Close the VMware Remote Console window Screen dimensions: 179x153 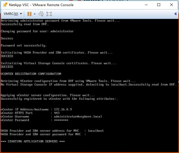172,5
